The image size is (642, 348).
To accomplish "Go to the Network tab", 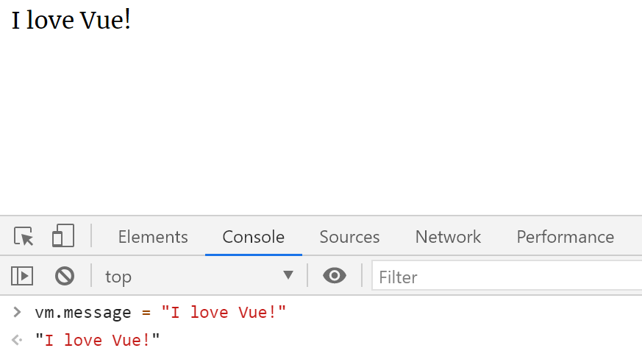I will (x=449, y=237).
